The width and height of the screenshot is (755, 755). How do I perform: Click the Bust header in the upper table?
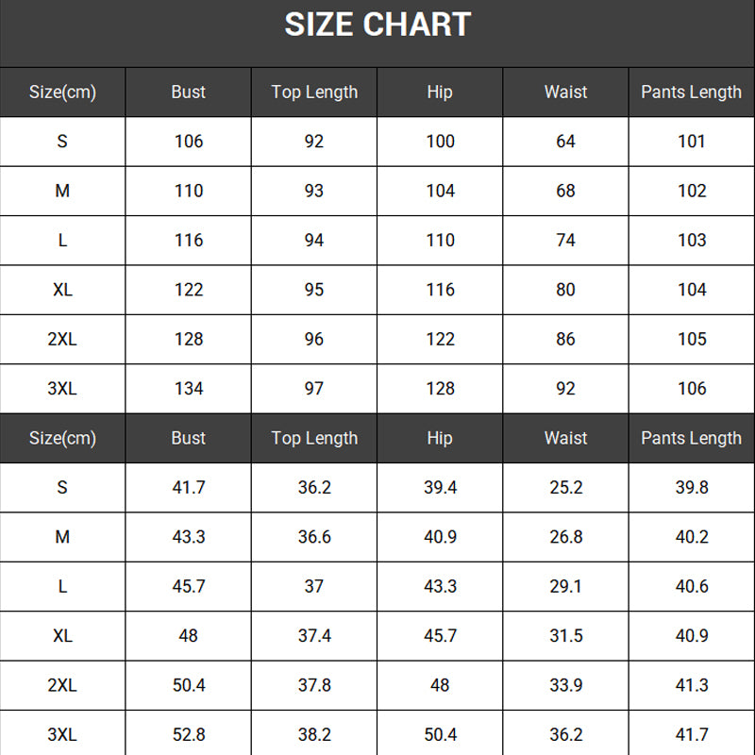(189, 92)
